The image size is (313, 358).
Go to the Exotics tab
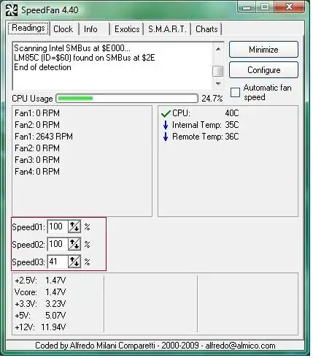(127, 29)
